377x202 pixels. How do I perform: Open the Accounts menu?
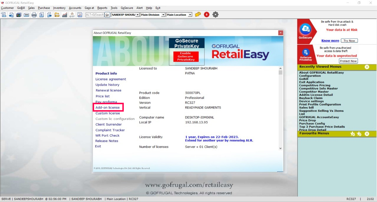pyautogui.click(x=75, y=8)
